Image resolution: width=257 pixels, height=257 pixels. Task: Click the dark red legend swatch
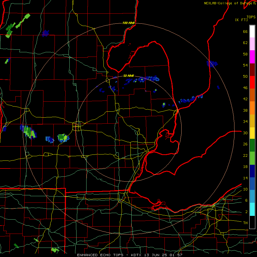pyautogui.click(x=252, y=69)
